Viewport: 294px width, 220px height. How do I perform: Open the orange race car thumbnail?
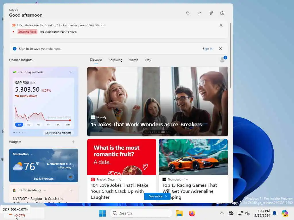pyautogui.click(x=193, y=157)
